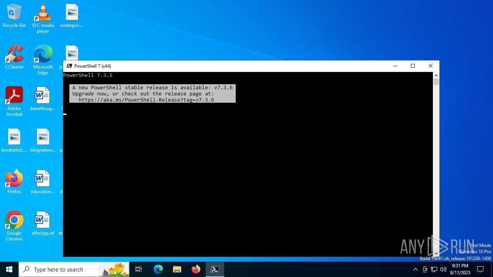Click 'Upgrade now, or check out' line
Screen dimensions: 493x277
click(143, 93)
